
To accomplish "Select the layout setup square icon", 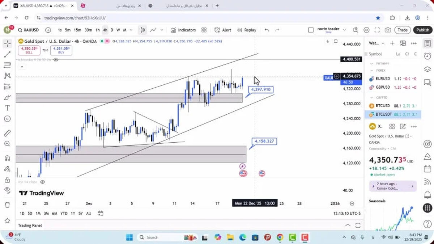I will pos(311,30).
